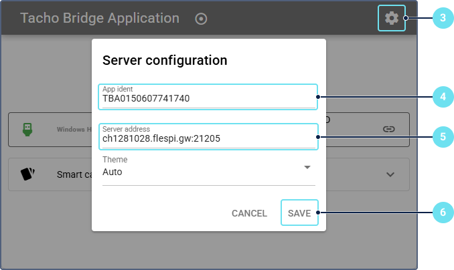Click the connection status circle icon
The image size is (454, 270).
[201, 19]
